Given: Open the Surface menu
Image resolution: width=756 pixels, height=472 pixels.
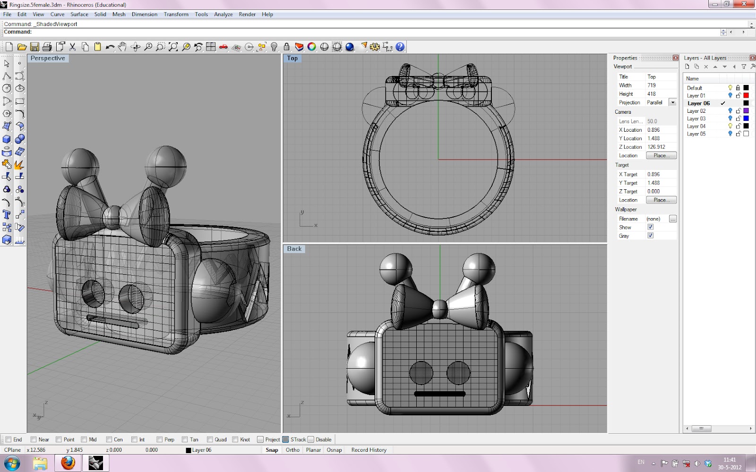Looking at the screenshot, I should point(79,14).
